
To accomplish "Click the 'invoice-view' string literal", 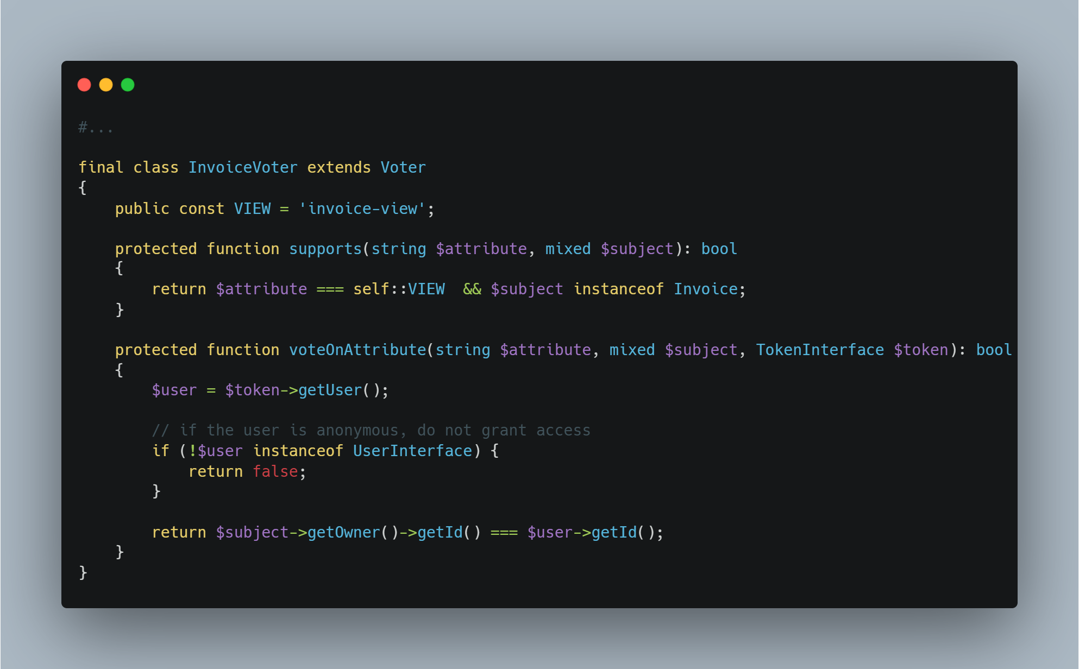I will point(362,209).
